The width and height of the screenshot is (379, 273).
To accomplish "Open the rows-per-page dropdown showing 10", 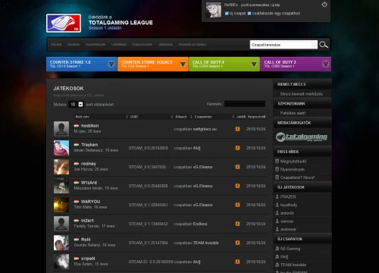I will click(76, 105).
